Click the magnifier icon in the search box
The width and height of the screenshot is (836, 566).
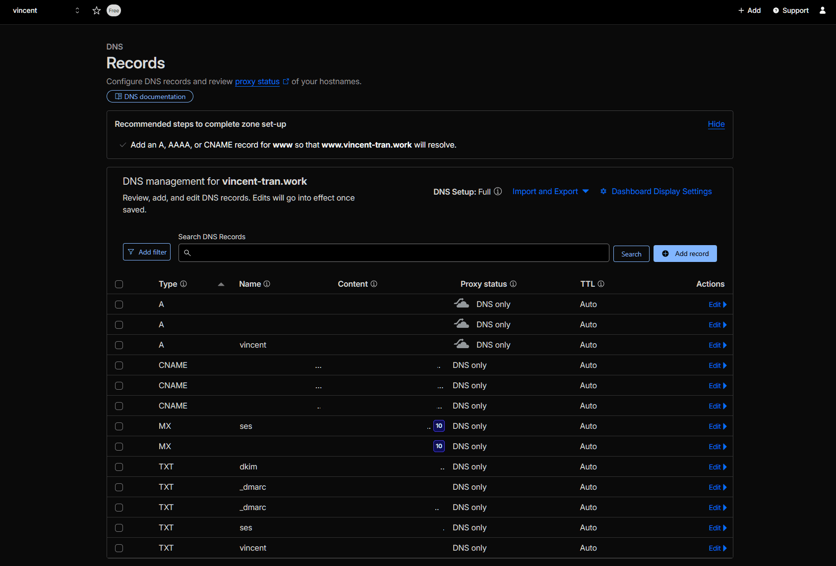[x=187, y=253]
